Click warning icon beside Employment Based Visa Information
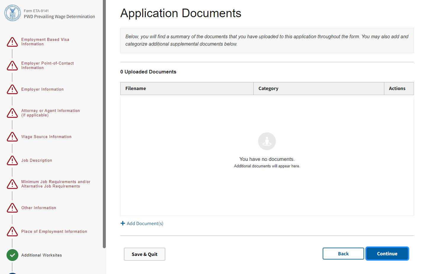This screenshot has width=440, height=274. (12, 42)
